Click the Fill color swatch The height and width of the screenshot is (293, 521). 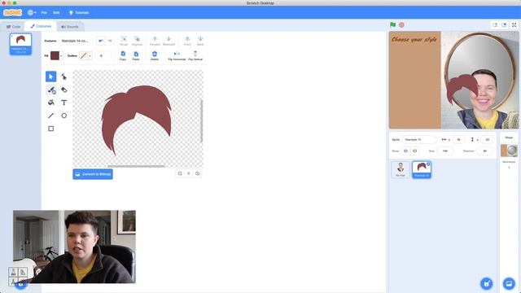pyautogui.click(x=55, y=55)
